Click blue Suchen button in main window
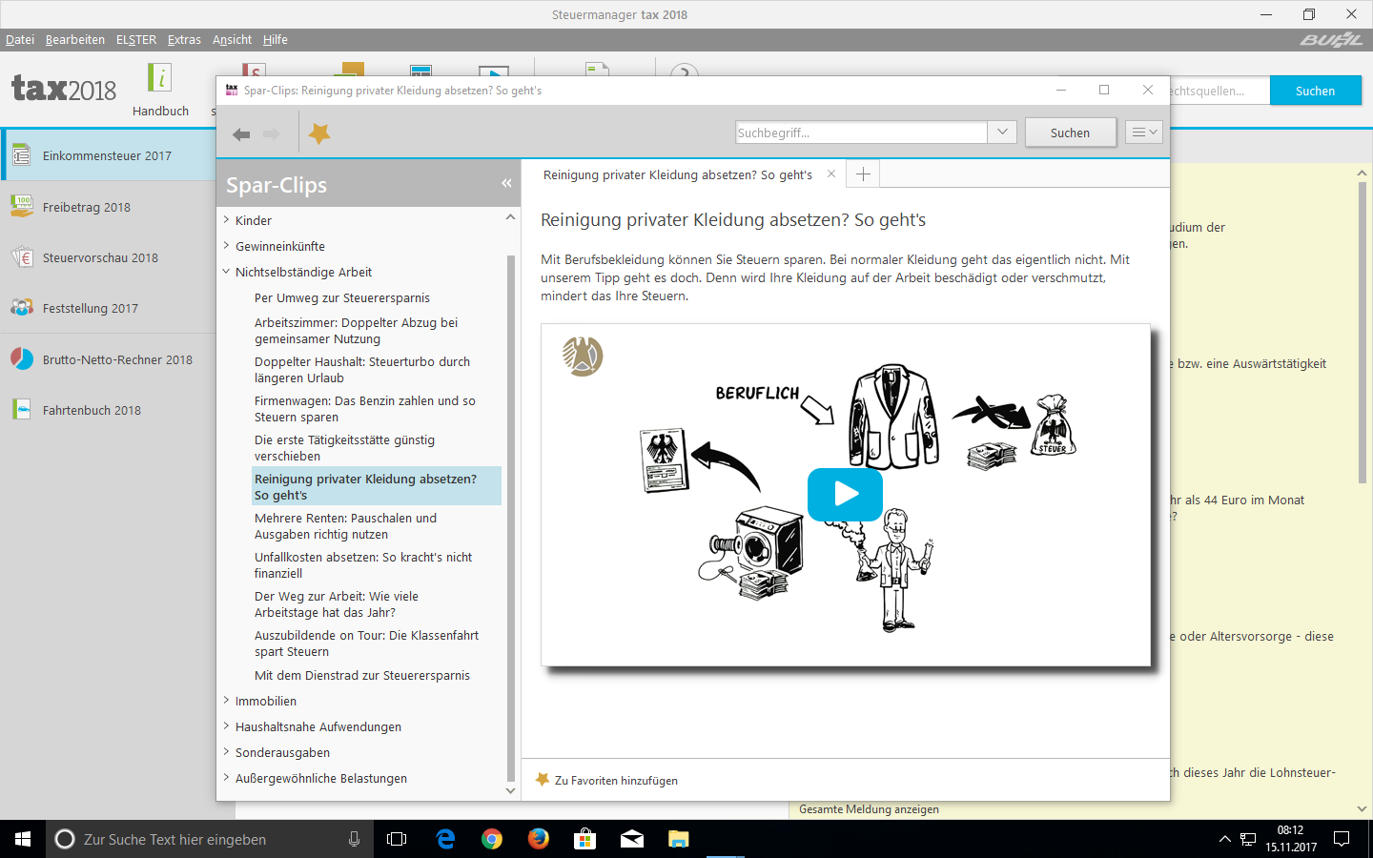Image resolution: width=1373 pixels, height=858 pixels. point(1315,91)
